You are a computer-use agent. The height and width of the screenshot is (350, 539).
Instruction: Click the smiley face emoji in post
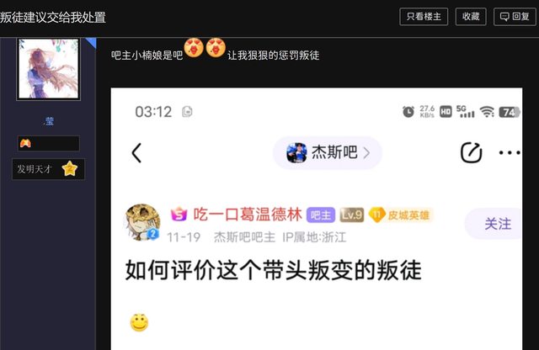coord(139,322)
